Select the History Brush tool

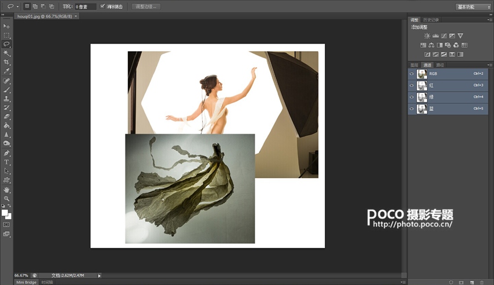pos(6,107)
